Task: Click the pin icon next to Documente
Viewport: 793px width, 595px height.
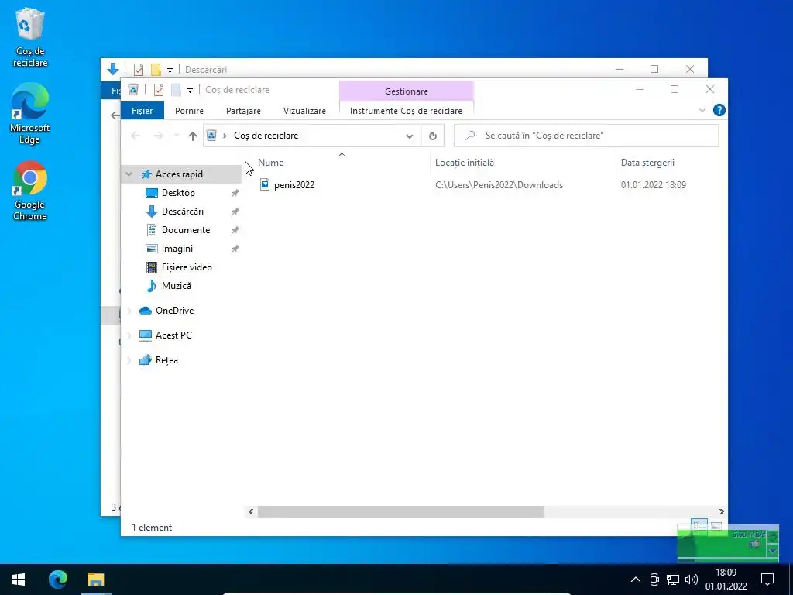Action: pyautogui.click(x=235, y=230)
